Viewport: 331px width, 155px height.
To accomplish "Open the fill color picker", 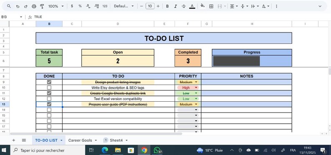I will click(203, 6).
